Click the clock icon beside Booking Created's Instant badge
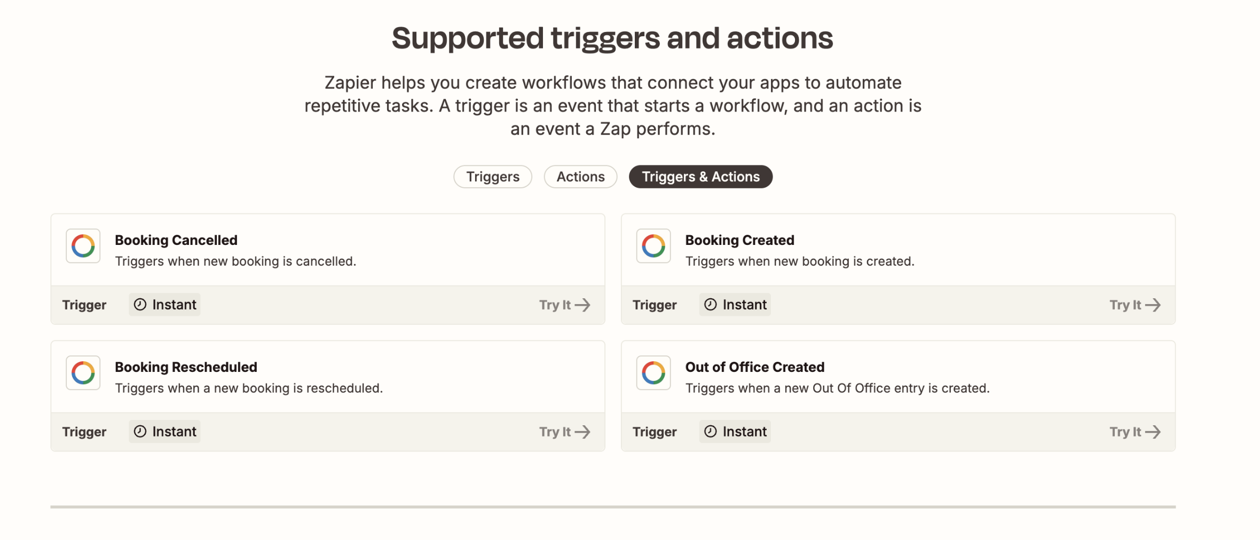 coord(710,304)
